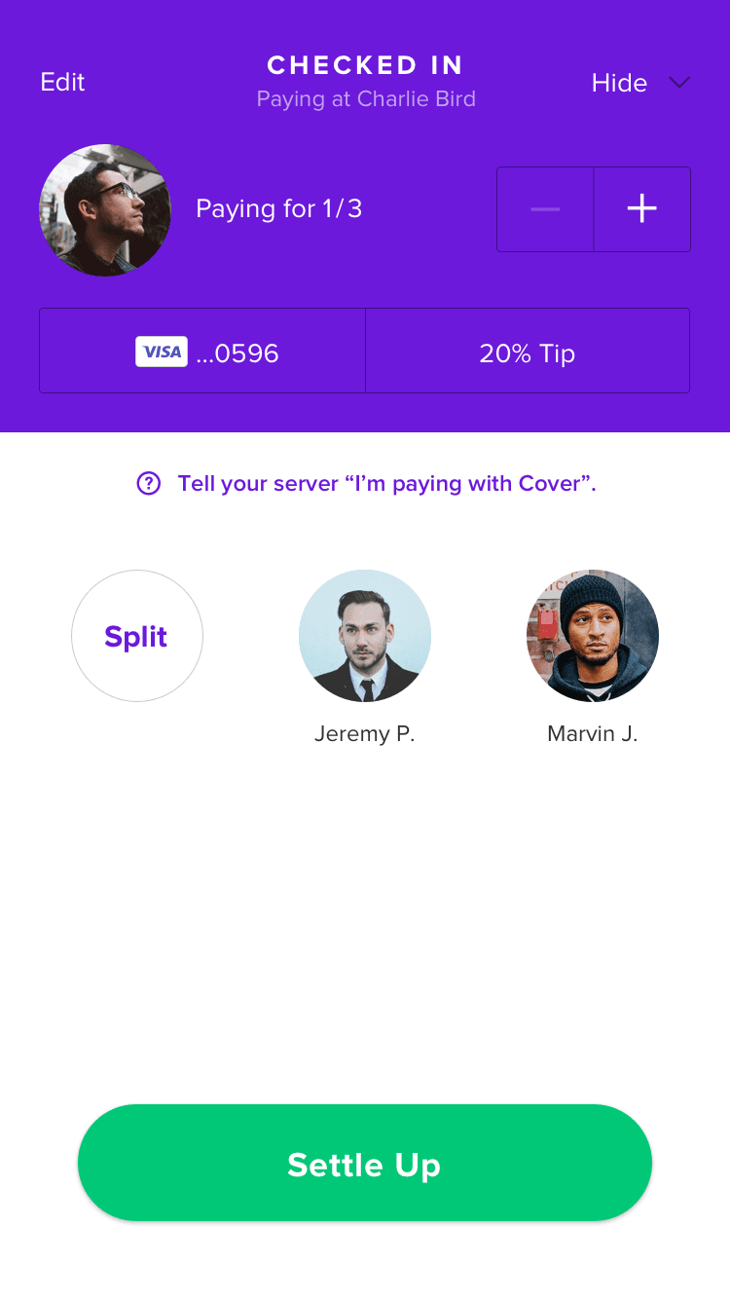Decrease people paid for with minus

[x=545, y=209]
